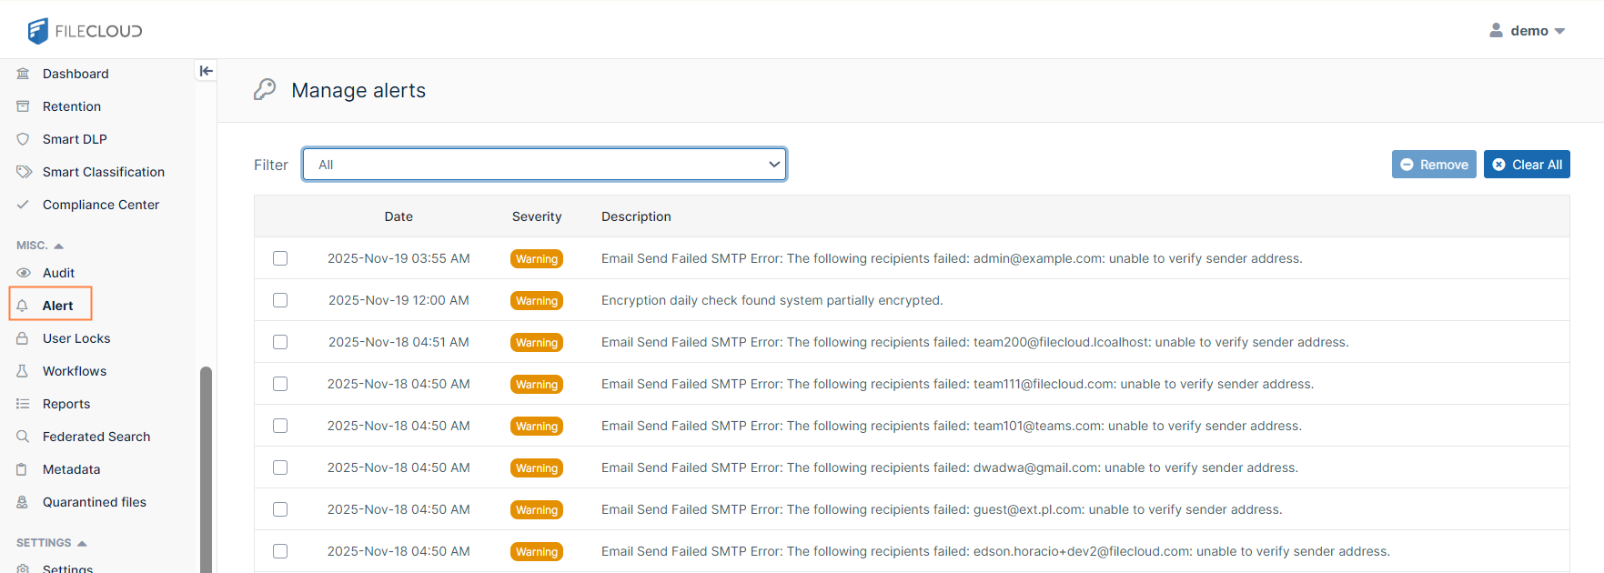Screen dimensions: 1604x573
Task: Click the Dashboard building icon
Action: click(24, 74)
